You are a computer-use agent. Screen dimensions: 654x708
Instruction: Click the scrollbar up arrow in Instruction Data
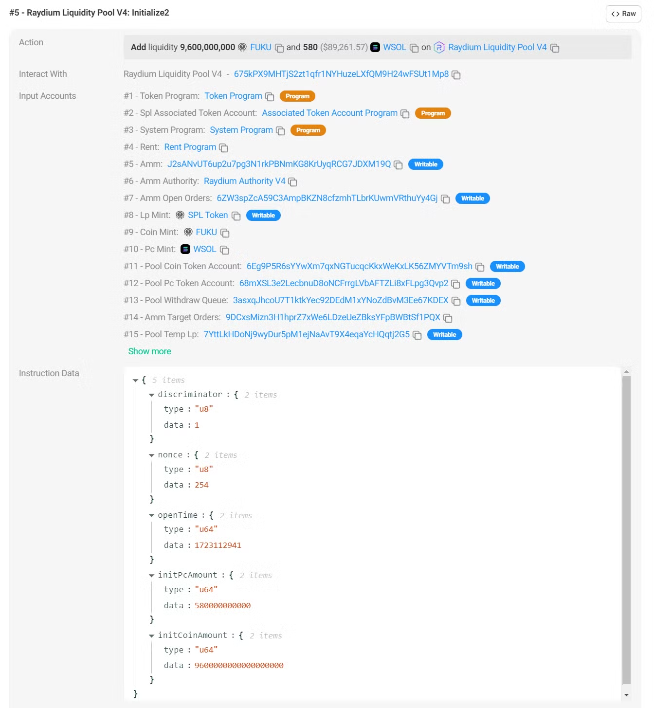[x=627, y=372]
